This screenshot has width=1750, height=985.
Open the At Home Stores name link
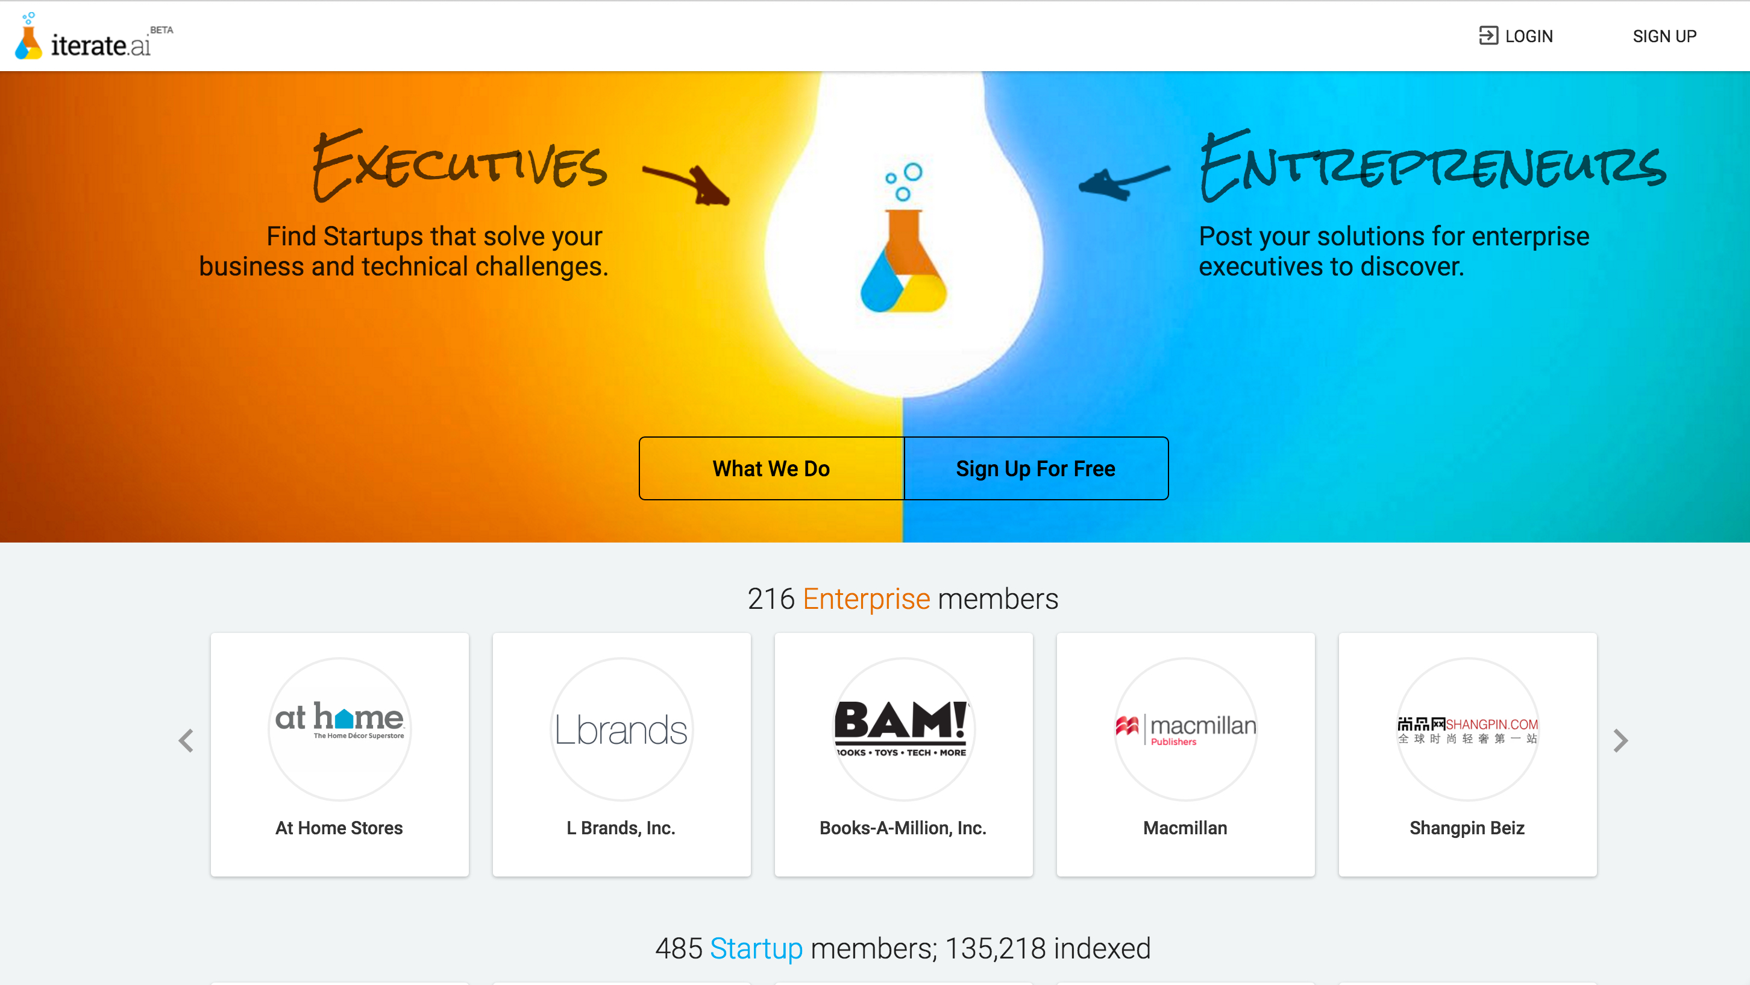(339, 827)
